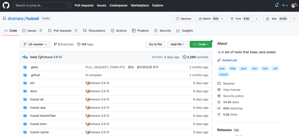Screen dimensions: 299x136
Task: Expand the v5-master branch dropdown
Action: [35, 44]
